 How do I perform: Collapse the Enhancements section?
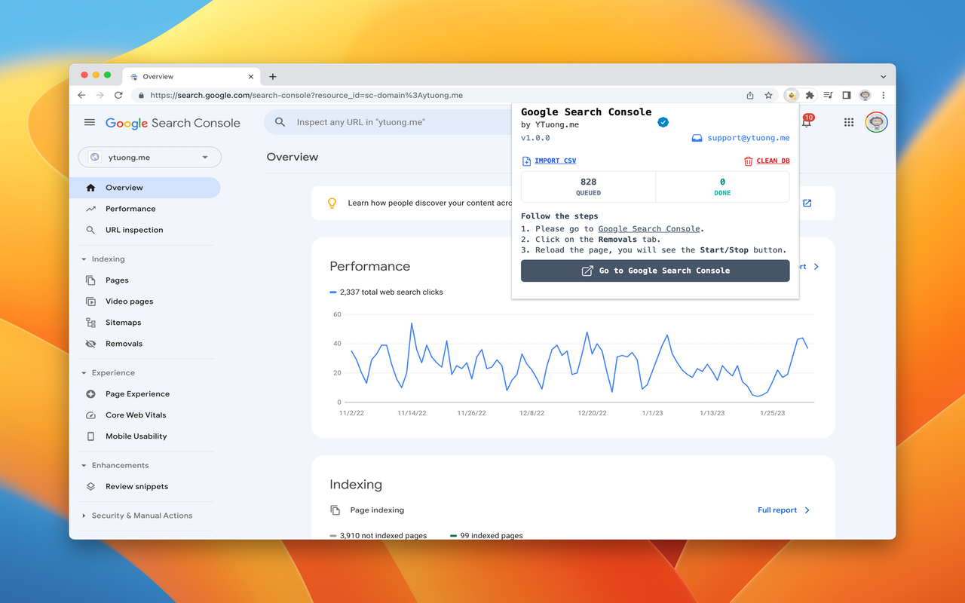84,466
